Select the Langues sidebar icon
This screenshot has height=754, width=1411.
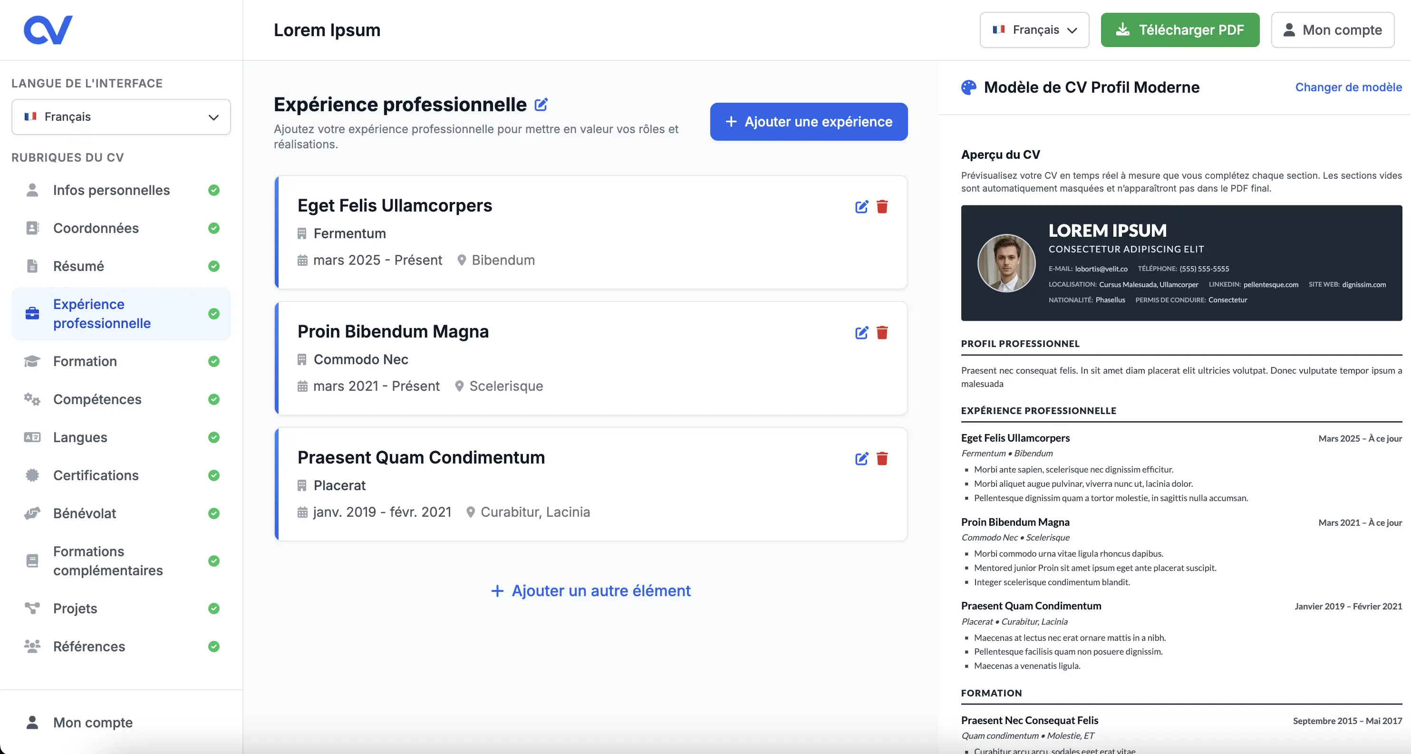point(32,437)
